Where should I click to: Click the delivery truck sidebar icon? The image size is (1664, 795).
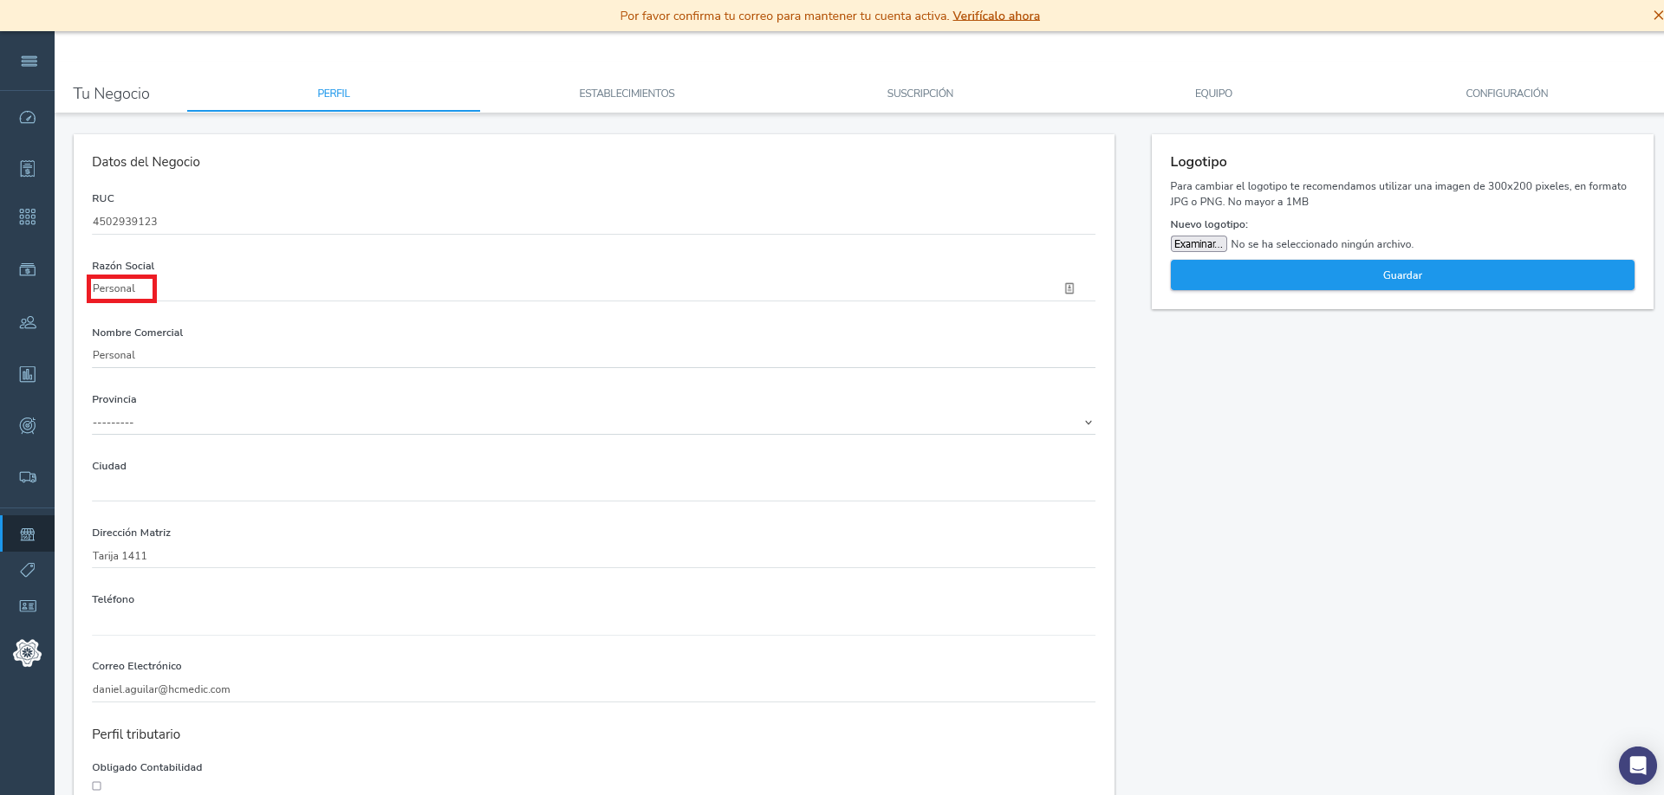[28, 477]
